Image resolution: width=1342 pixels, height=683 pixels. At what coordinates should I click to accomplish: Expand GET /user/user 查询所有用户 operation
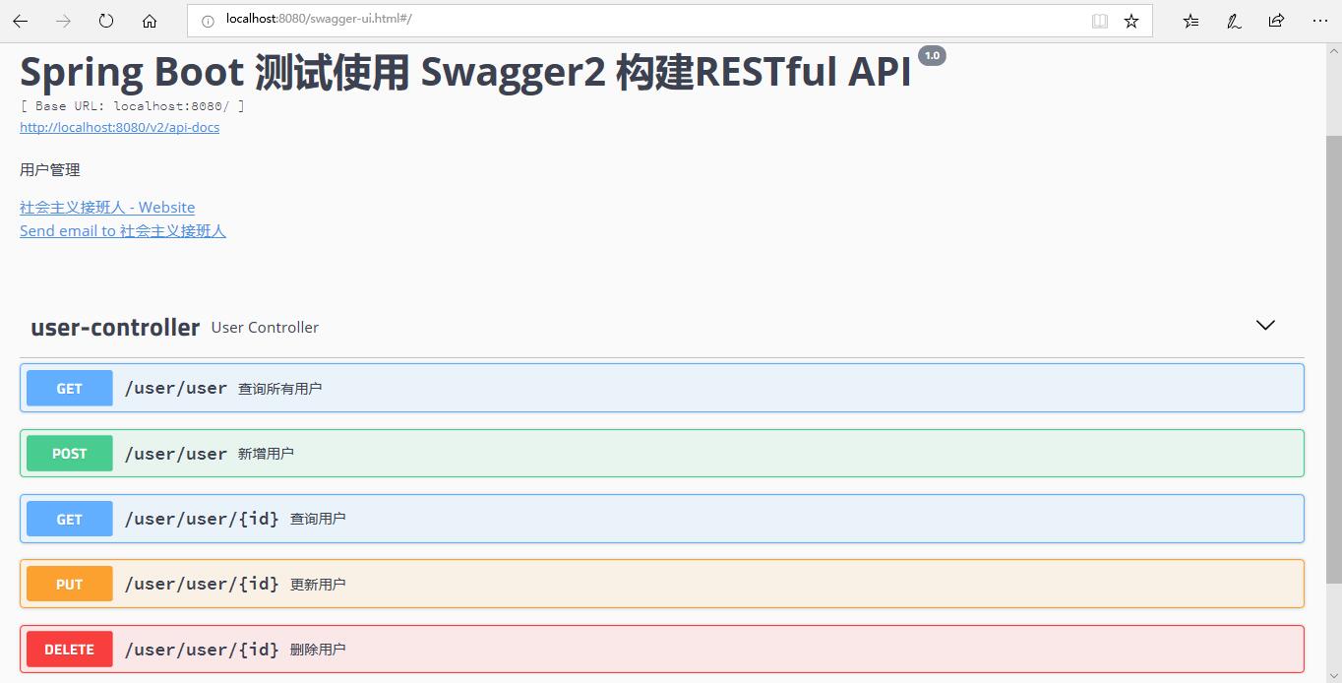662,388
